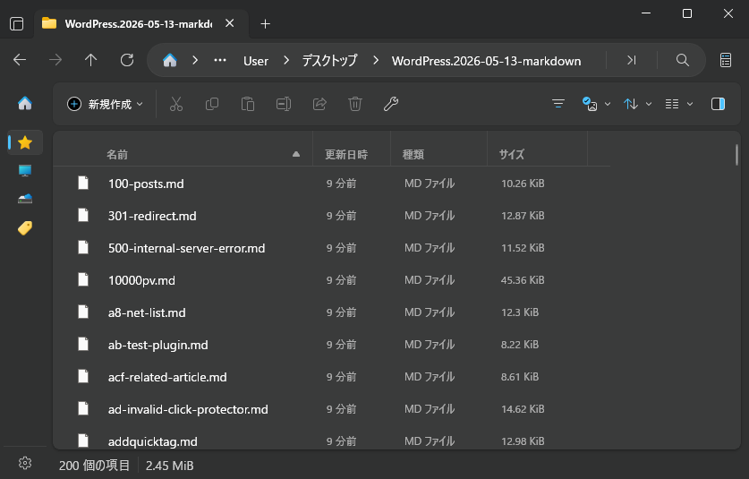749x479 pixels.
Task: Click the file icon of 100-posts.md
Action: tap(83, 183)
